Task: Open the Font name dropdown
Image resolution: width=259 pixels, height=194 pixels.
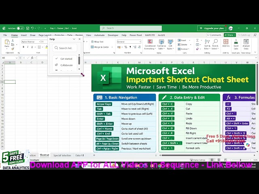Action: click(x=40, y=42)
